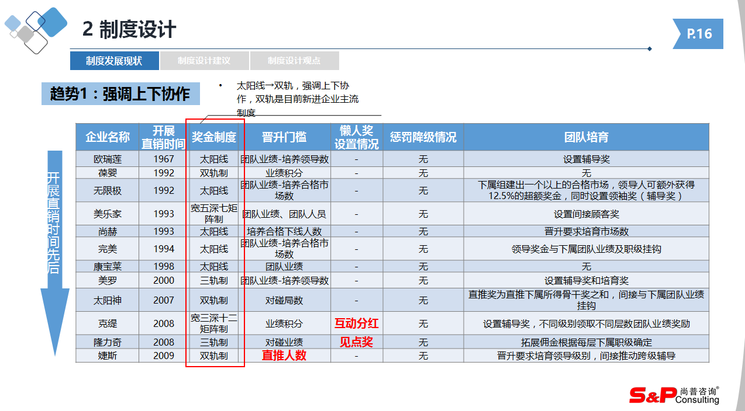
Task: Click the 晋升要求培育市场数 cell
Action: [587, 231]
